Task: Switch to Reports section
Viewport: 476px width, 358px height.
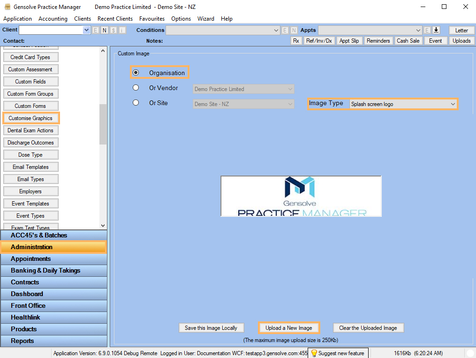Action: (x=54, y=341)
